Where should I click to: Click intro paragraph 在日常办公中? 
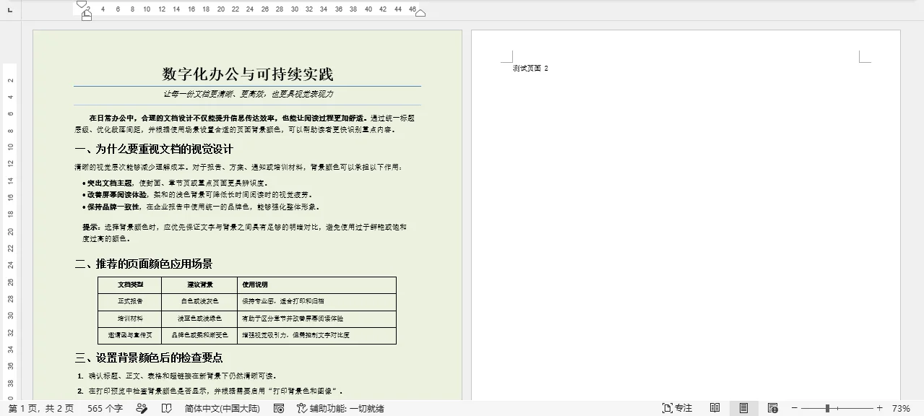244,123
